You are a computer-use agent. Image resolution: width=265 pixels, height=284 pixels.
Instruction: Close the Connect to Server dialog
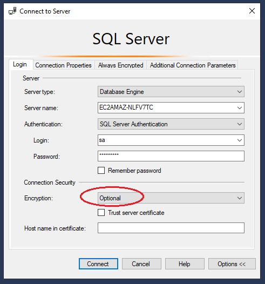[252, 11]
